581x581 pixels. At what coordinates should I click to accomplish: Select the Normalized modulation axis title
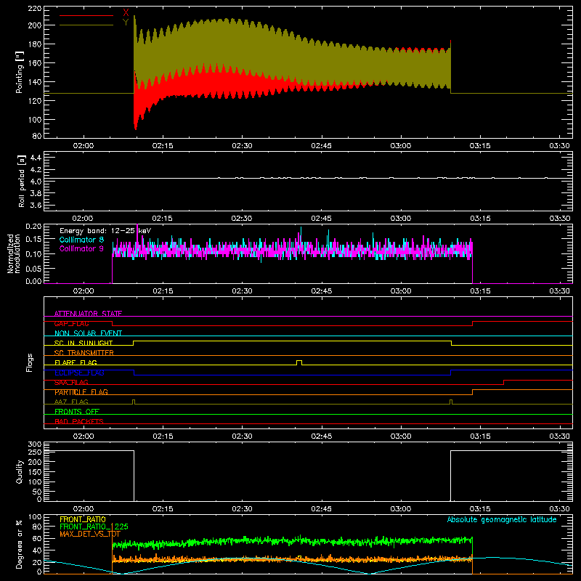point(14,253)
